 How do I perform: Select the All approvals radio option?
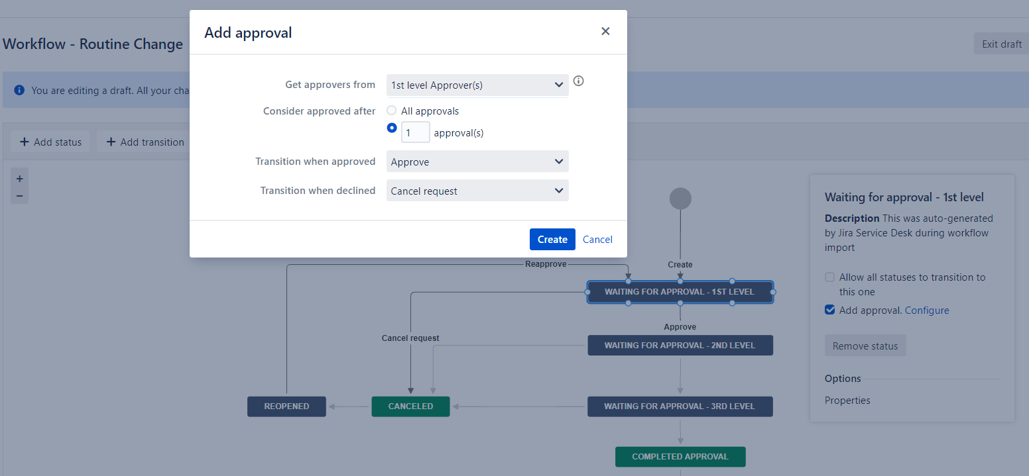coord(392,111)
